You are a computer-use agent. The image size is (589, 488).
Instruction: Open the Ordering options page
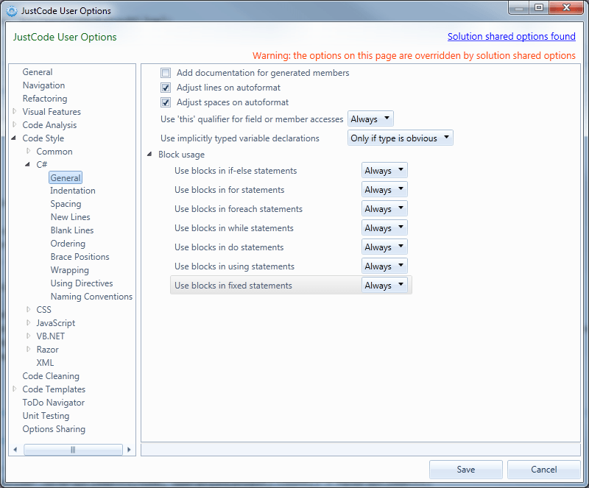click(x=68, y=244)
